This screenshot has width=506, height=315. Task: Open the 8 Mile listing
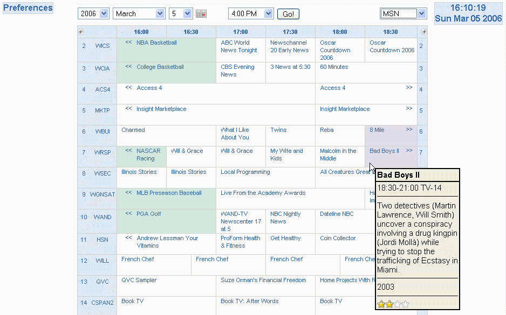coord(377,130)
